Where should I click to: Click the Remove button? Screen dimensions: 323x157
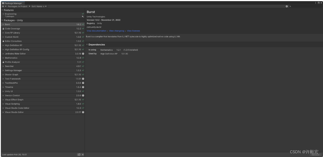click(316, 155)
